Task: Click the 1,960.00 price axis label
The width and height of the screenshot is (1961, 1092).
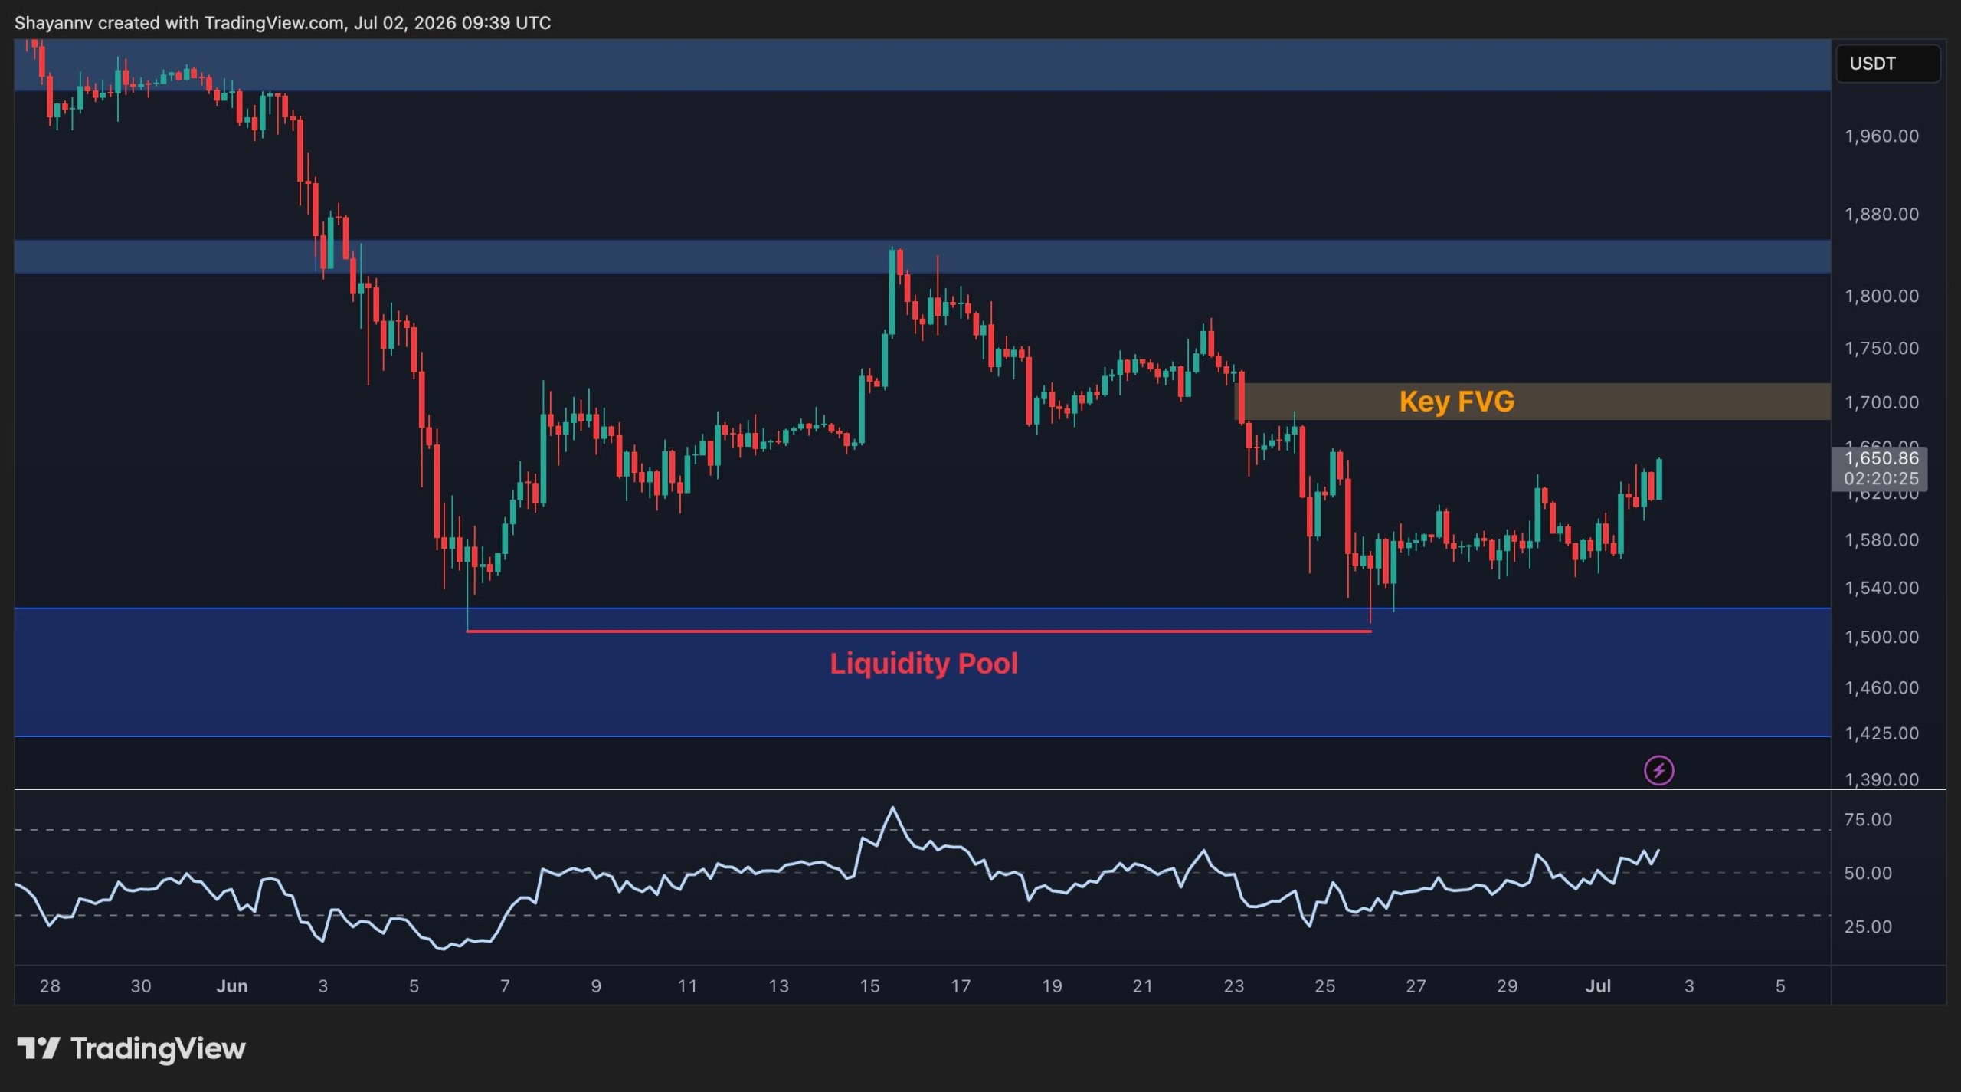Action: (1881, 136)
